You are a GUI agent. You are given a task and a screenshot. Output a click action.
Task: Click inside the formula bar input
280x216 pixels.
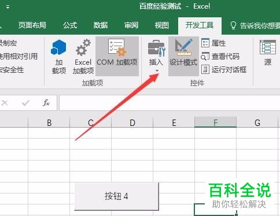coord(170,103)
